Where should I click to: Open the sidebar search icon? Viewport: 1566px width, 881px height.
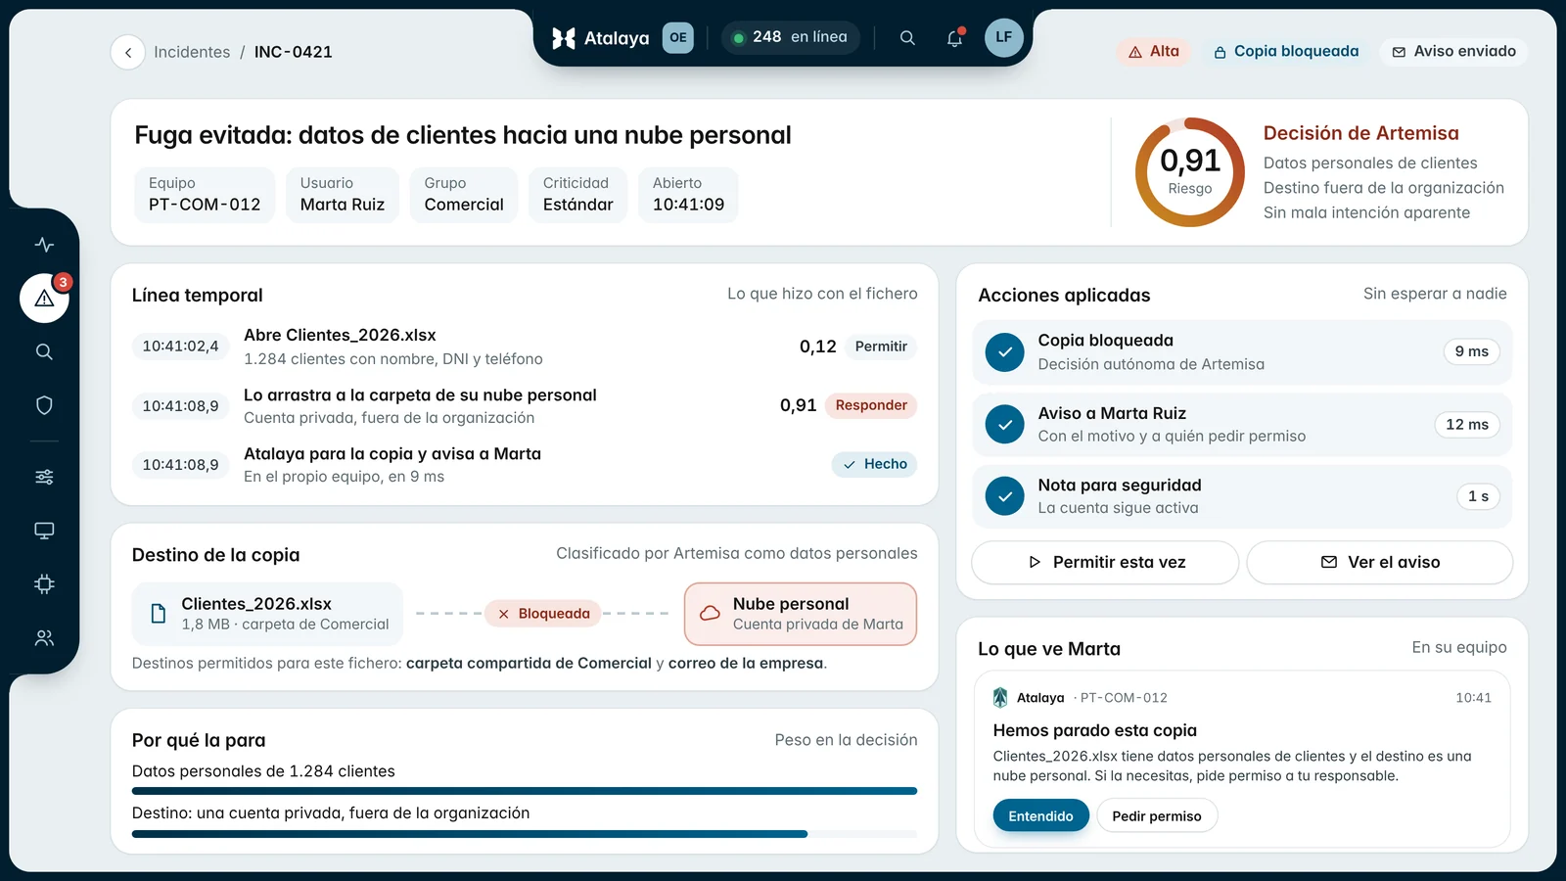tap(44, 351)
